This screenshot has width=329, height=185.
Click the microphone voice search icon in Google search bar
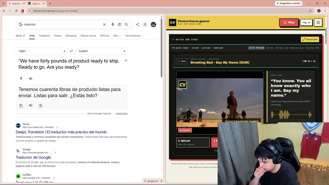tap(113, 24)
